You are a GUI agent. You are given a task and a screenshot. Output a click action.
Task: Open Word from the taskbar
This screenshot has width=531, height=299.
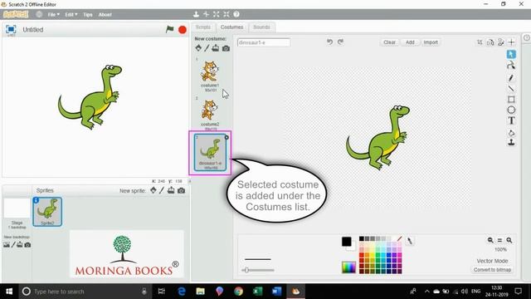click(x=276, y=292)
